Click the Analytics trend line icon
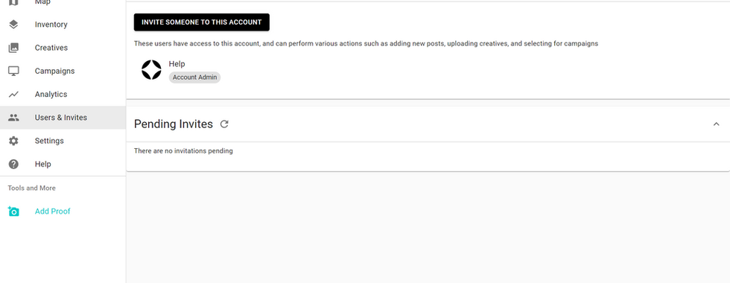 pyautogui.click(x=13, y=94)
